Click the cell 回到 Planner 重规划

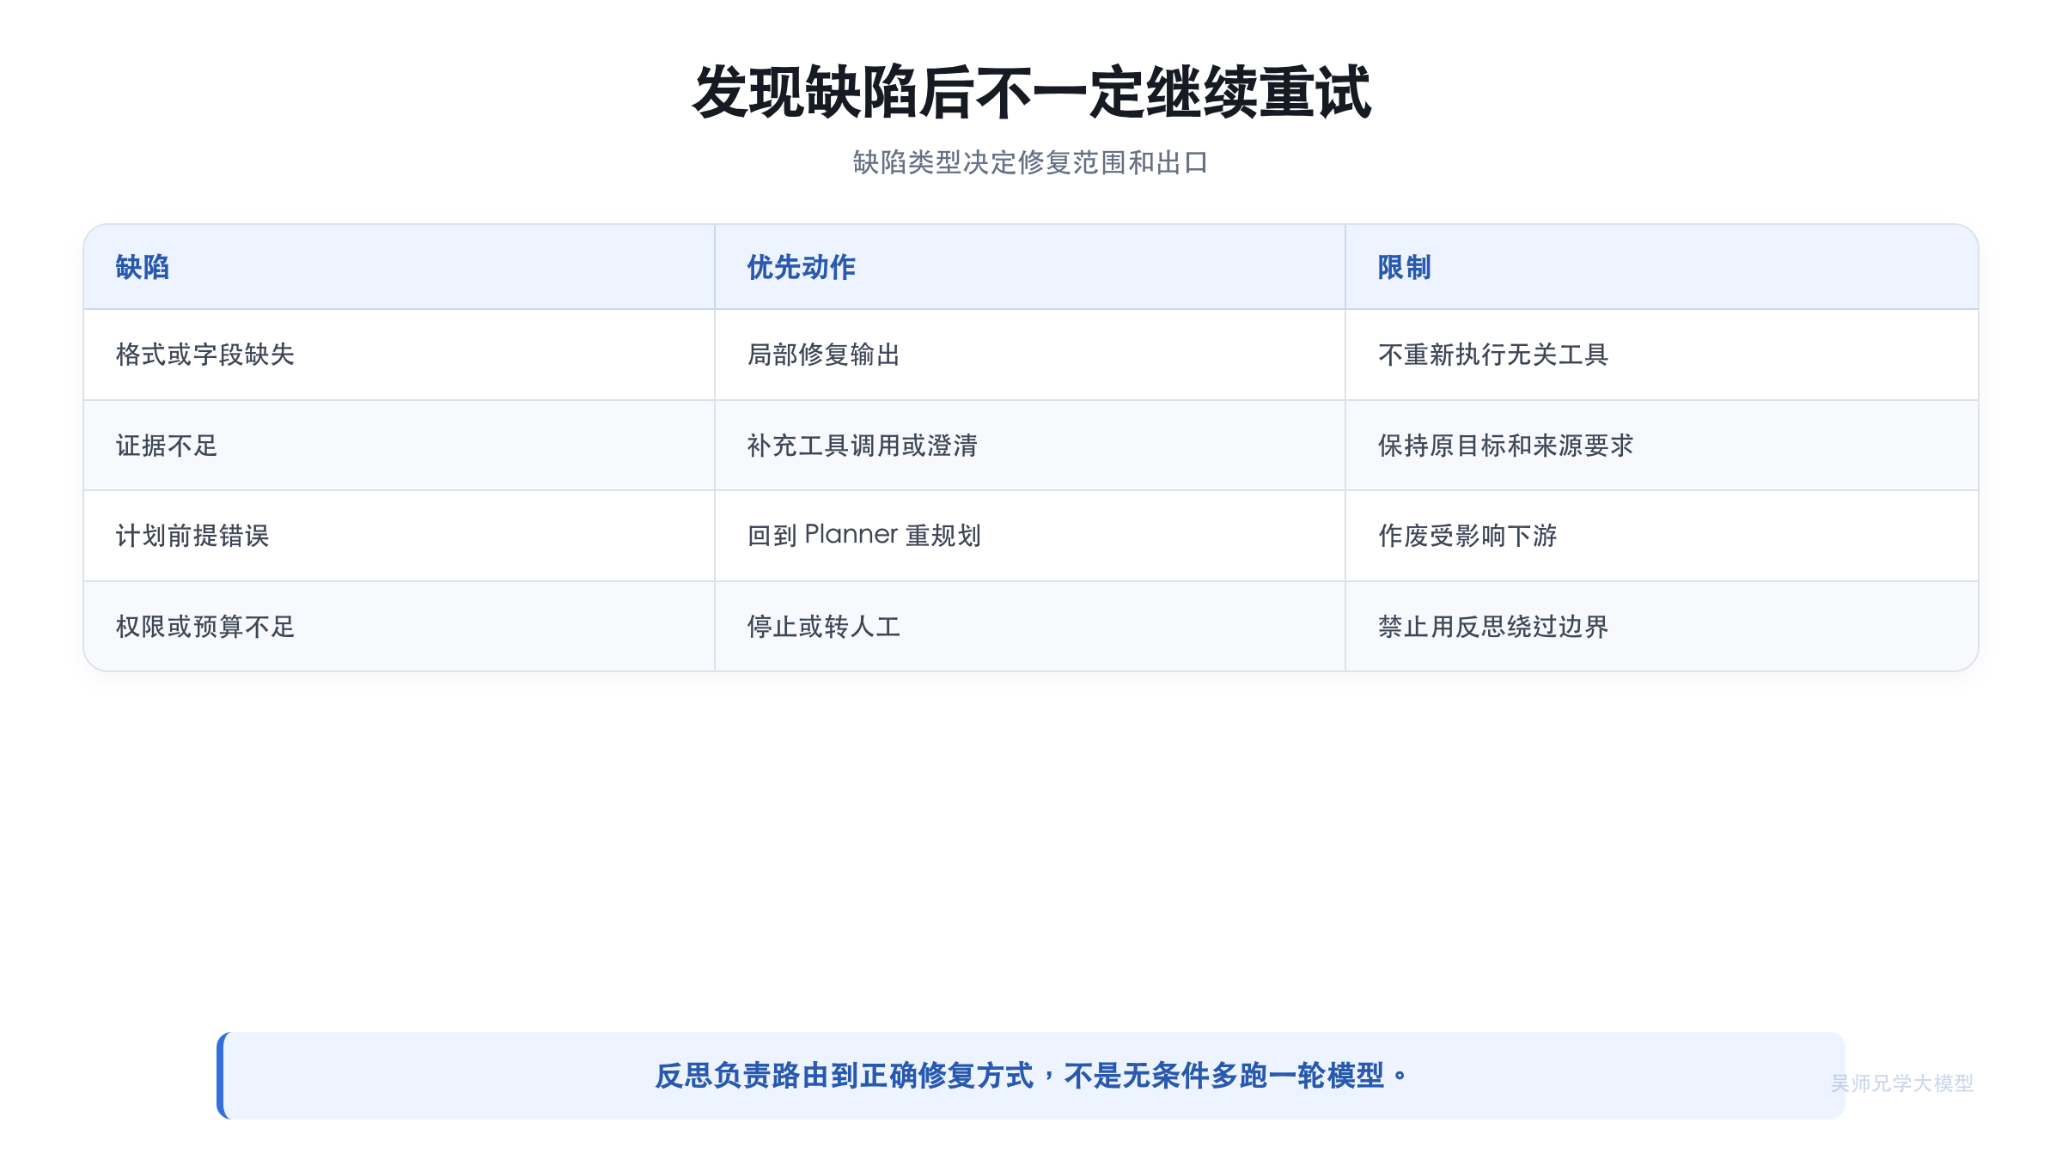tap(1030, 536)
